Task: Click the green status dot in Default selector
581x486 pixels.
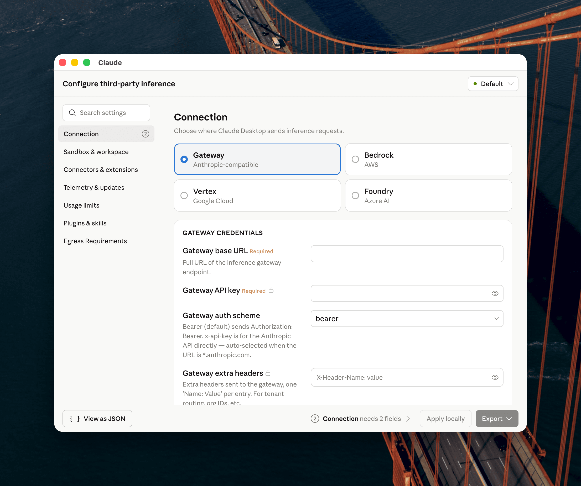Action: click(475, 83)
